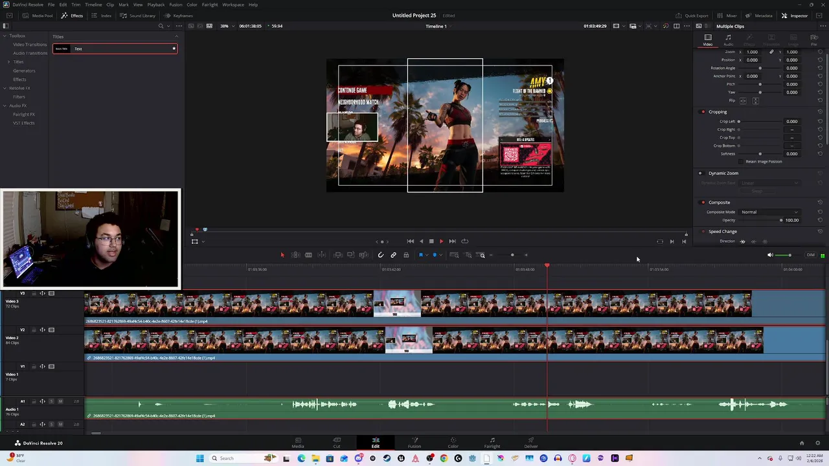This screenshot has width=829, height=466.
Task: Toggle the Effects panel button
Action: 73,16
